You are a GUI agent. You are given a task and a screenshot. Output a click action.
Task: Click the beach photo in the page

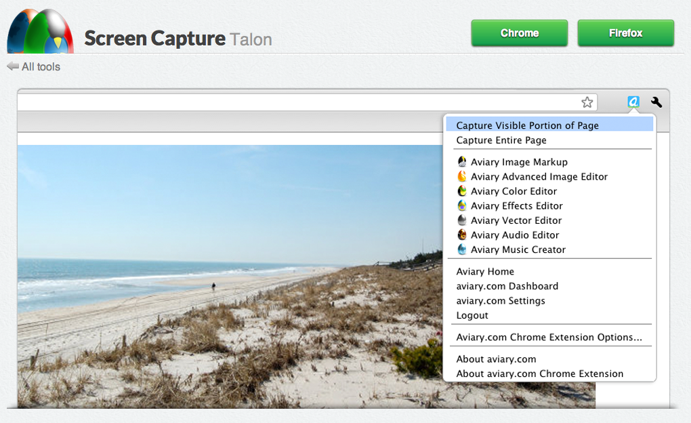click(230, 276)
